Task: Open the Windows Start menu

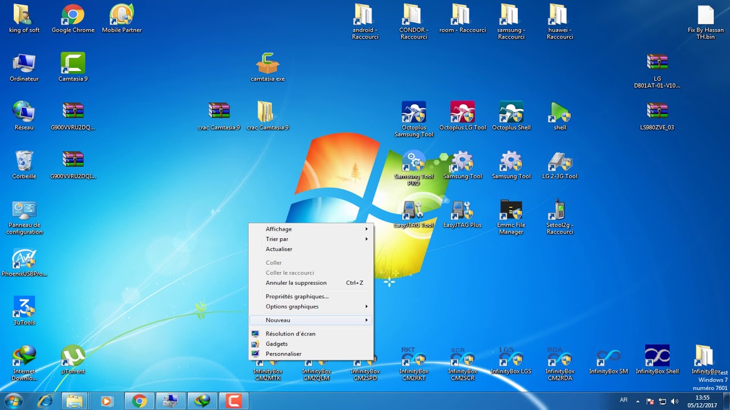Action: tap(13, 401)
